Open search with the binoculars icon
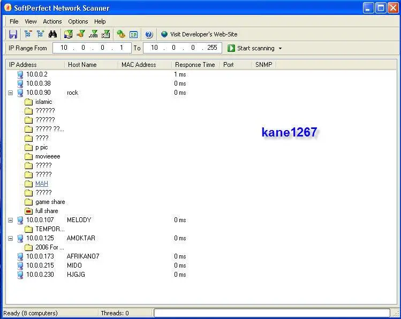 pyautogui.click(x=52, y=34)
